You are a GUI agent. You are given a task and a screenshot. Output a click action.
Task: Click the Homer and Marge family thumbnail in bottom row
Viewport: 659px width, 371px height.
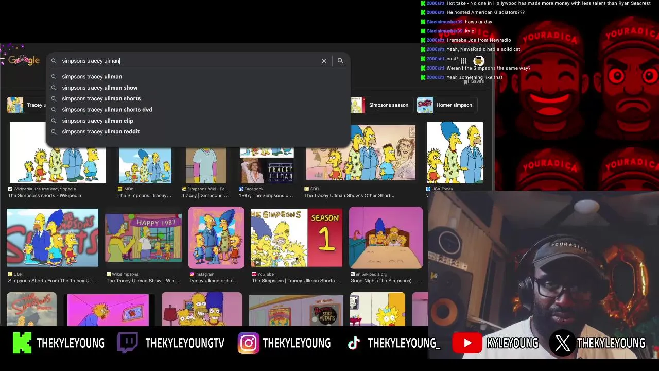(202, 309)
